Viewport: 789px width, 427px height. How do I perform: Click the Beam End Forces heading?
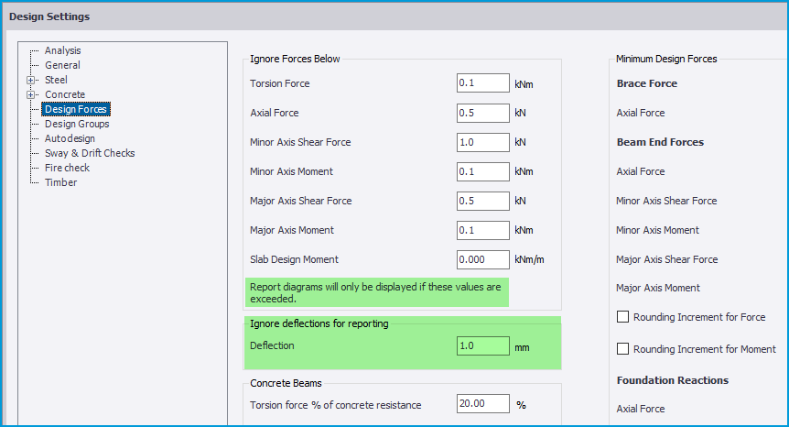tap(660, 142)
